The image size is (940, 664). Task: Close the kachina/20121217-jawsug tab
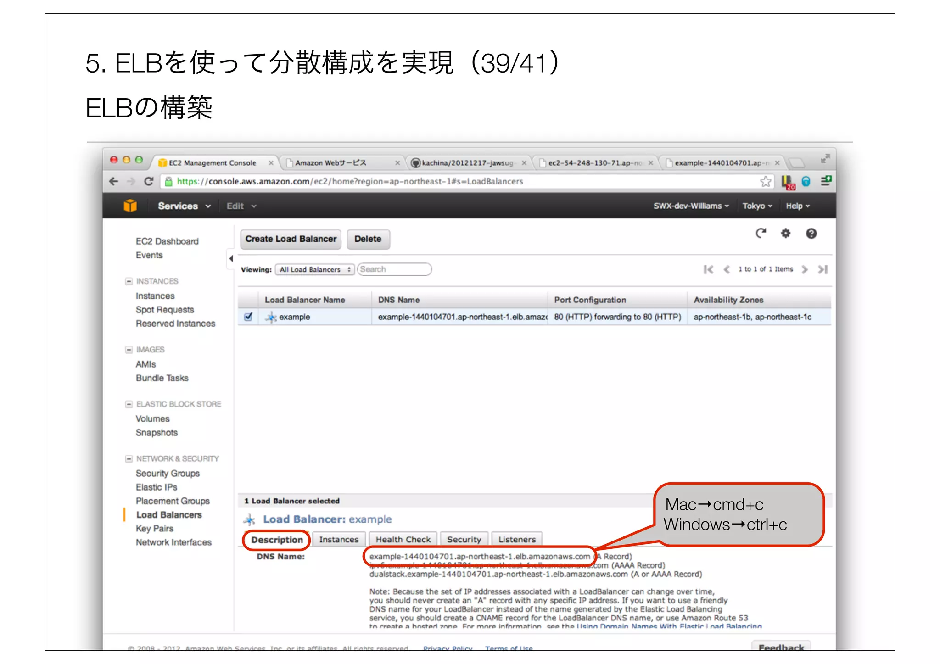coord(524,163)
